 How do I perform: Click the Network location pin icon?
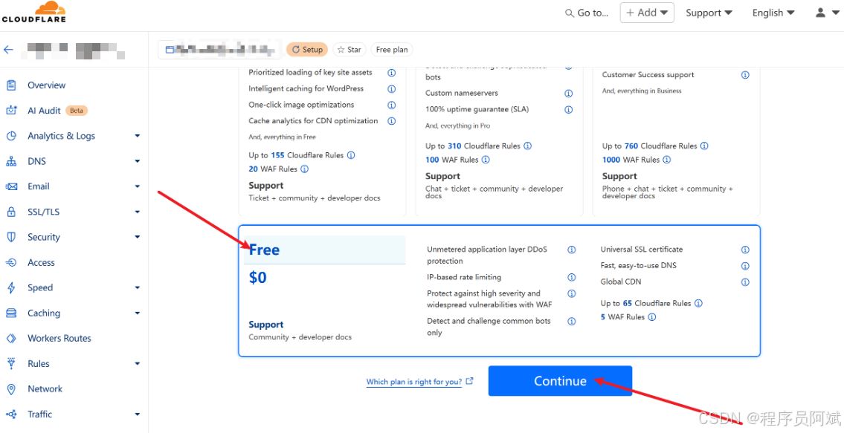[x=11, y=388]
